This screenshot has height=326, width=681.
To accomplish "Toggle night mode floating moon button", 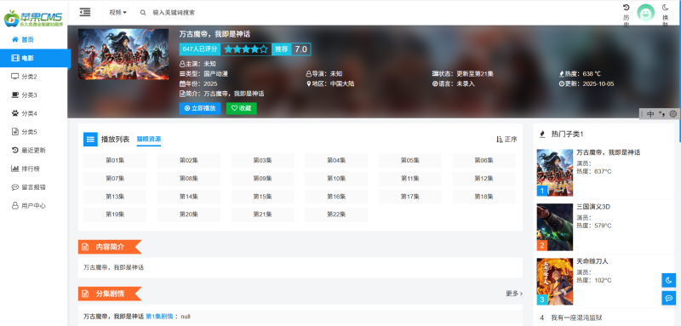I will pos(669,280).
